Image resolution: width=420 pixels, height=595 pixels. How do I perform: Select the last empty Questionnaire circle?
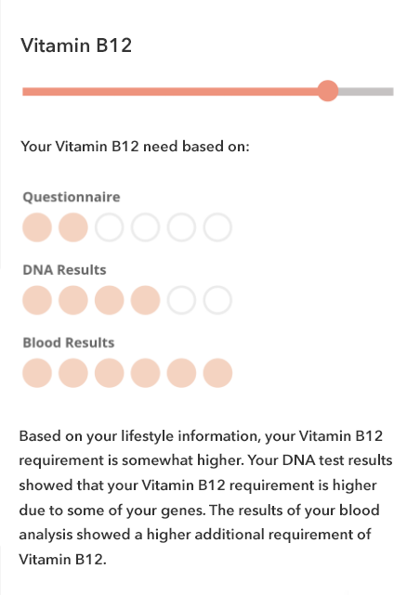217,227
